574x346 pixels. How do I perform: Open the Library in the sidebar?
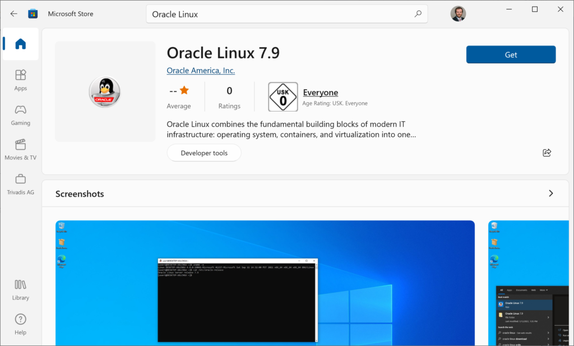(x=21, y=289)
